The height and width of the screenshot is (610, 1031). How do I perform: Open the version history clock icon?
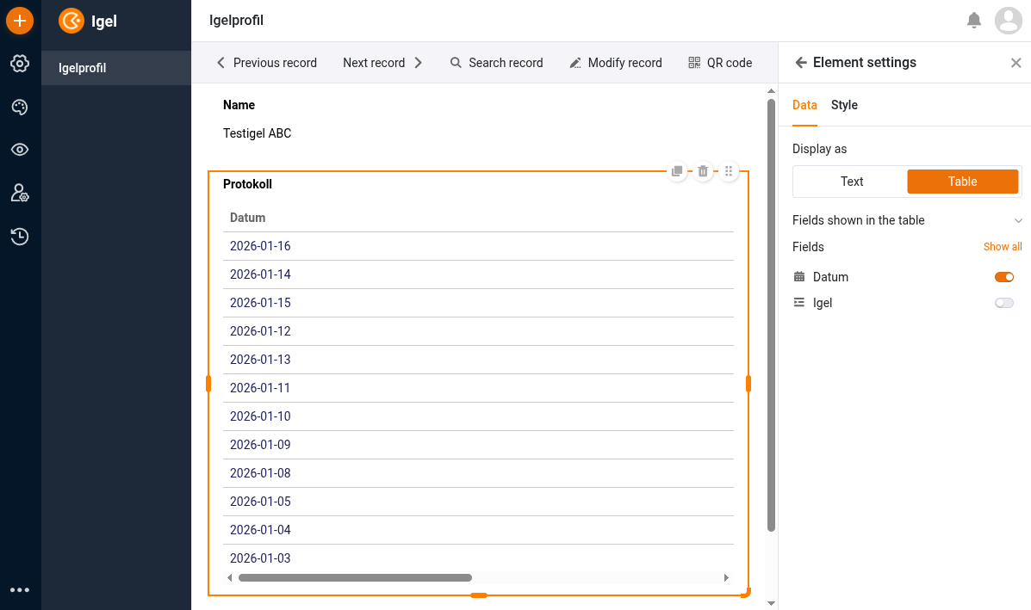[20, 237]
